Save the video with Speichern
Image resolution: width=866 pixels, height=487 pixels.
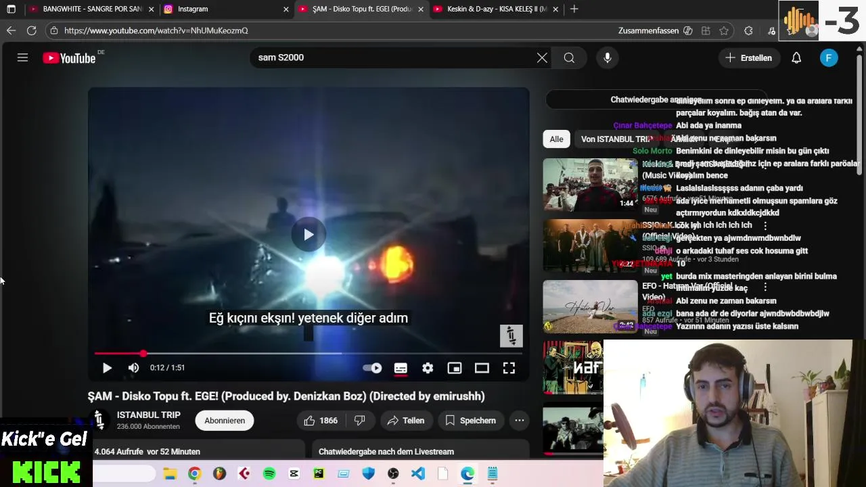[x=471, y=421]
